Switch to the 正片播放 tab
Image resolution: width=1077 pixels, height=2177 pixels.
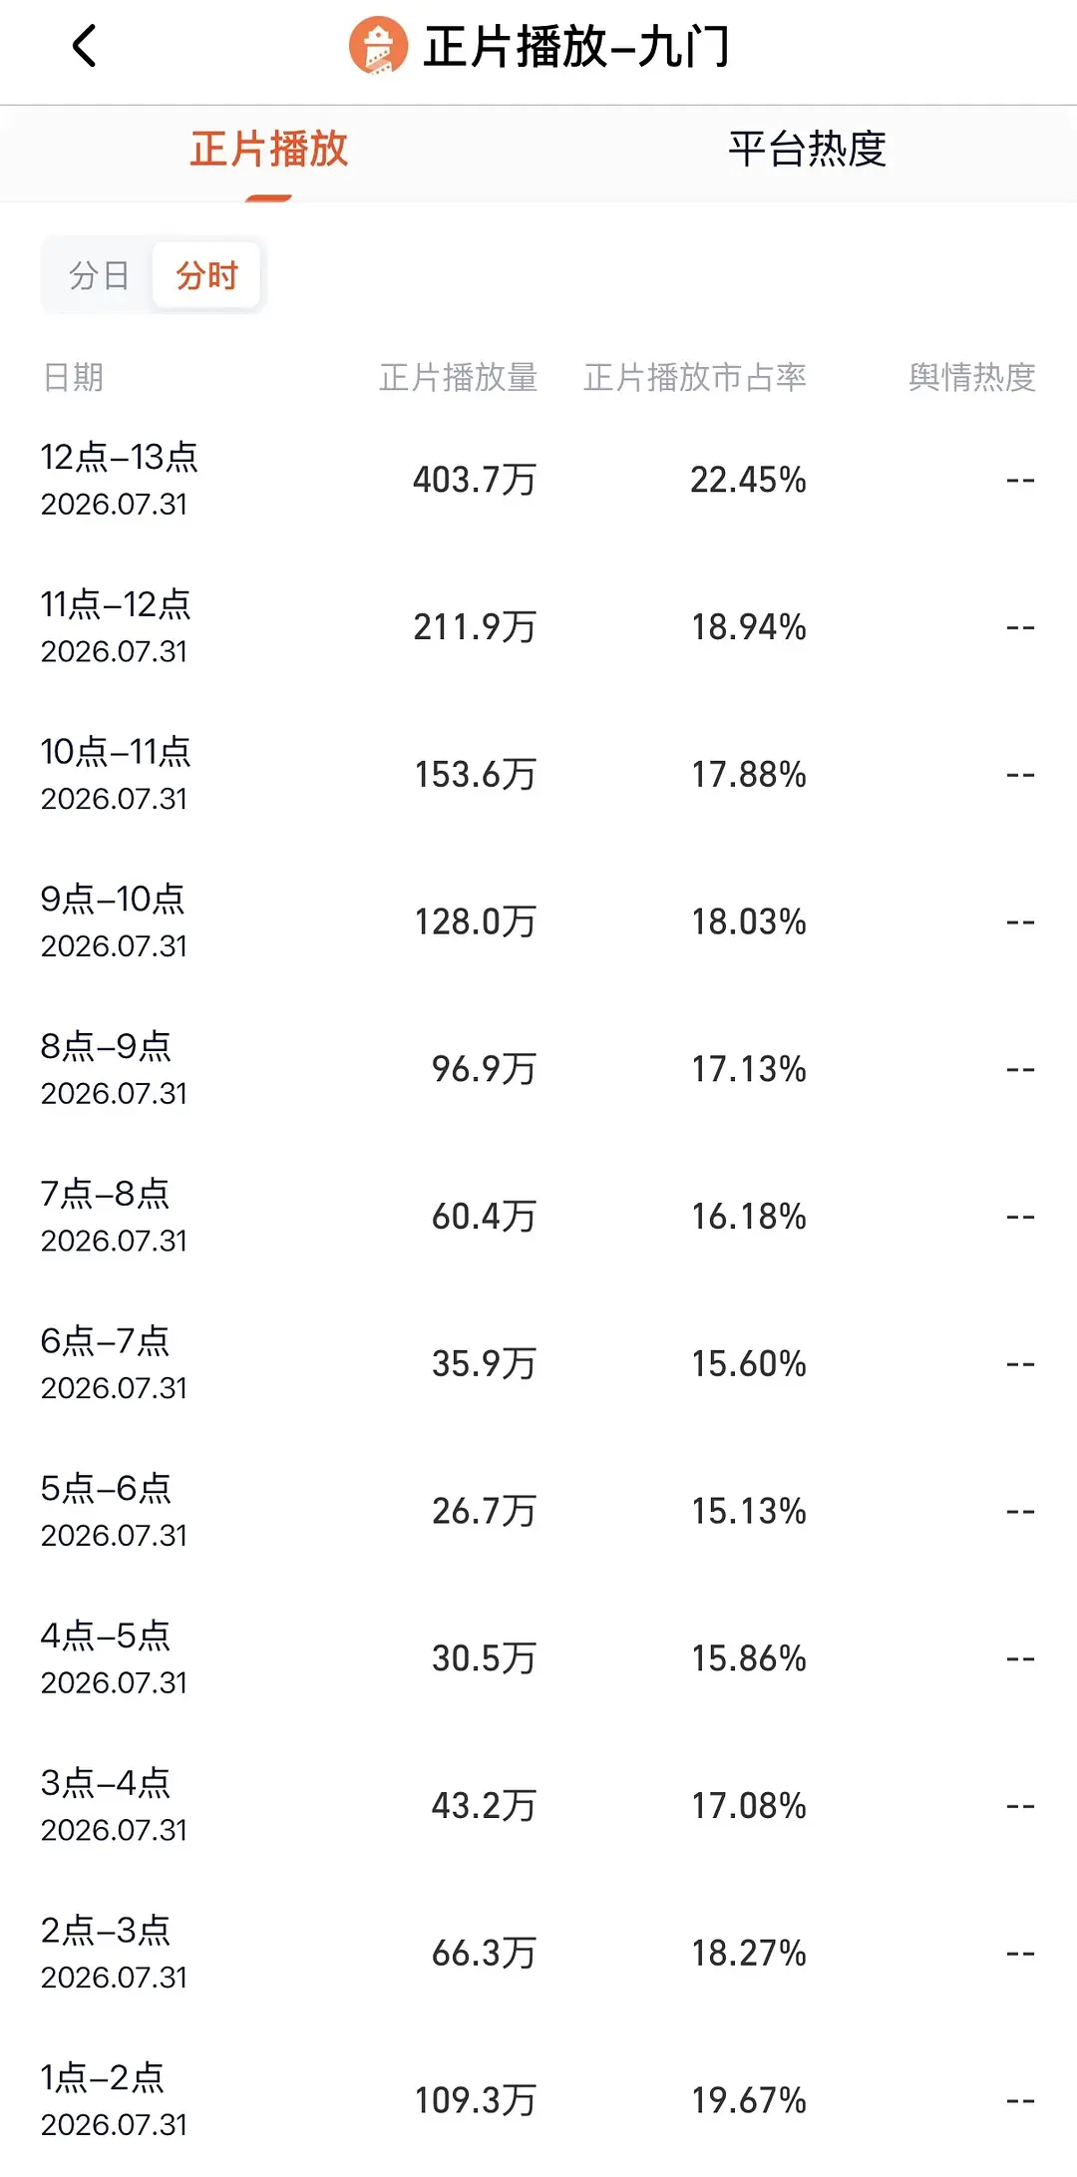pyautogui.click(x=269, y=150)
